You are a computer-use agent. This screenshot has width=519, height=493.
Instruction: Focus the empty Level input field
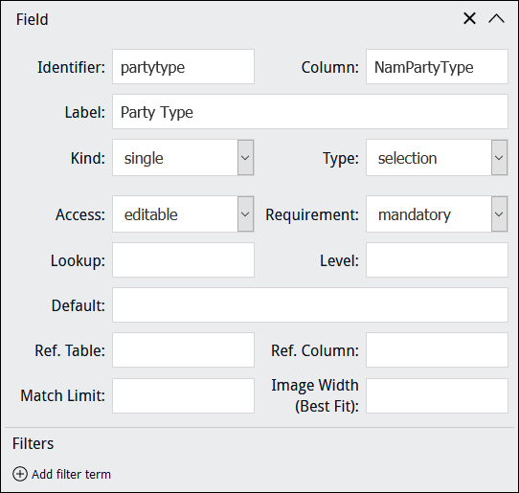(437, 260)
